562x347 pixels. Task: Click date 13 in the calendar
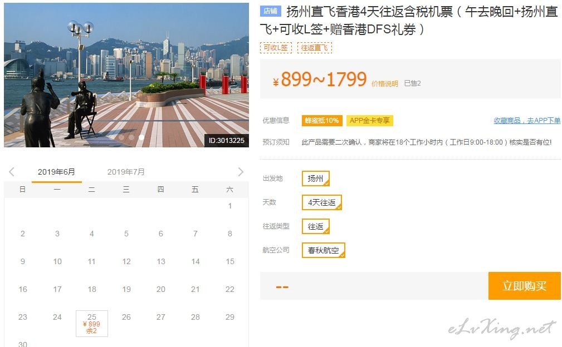(161, 261)
